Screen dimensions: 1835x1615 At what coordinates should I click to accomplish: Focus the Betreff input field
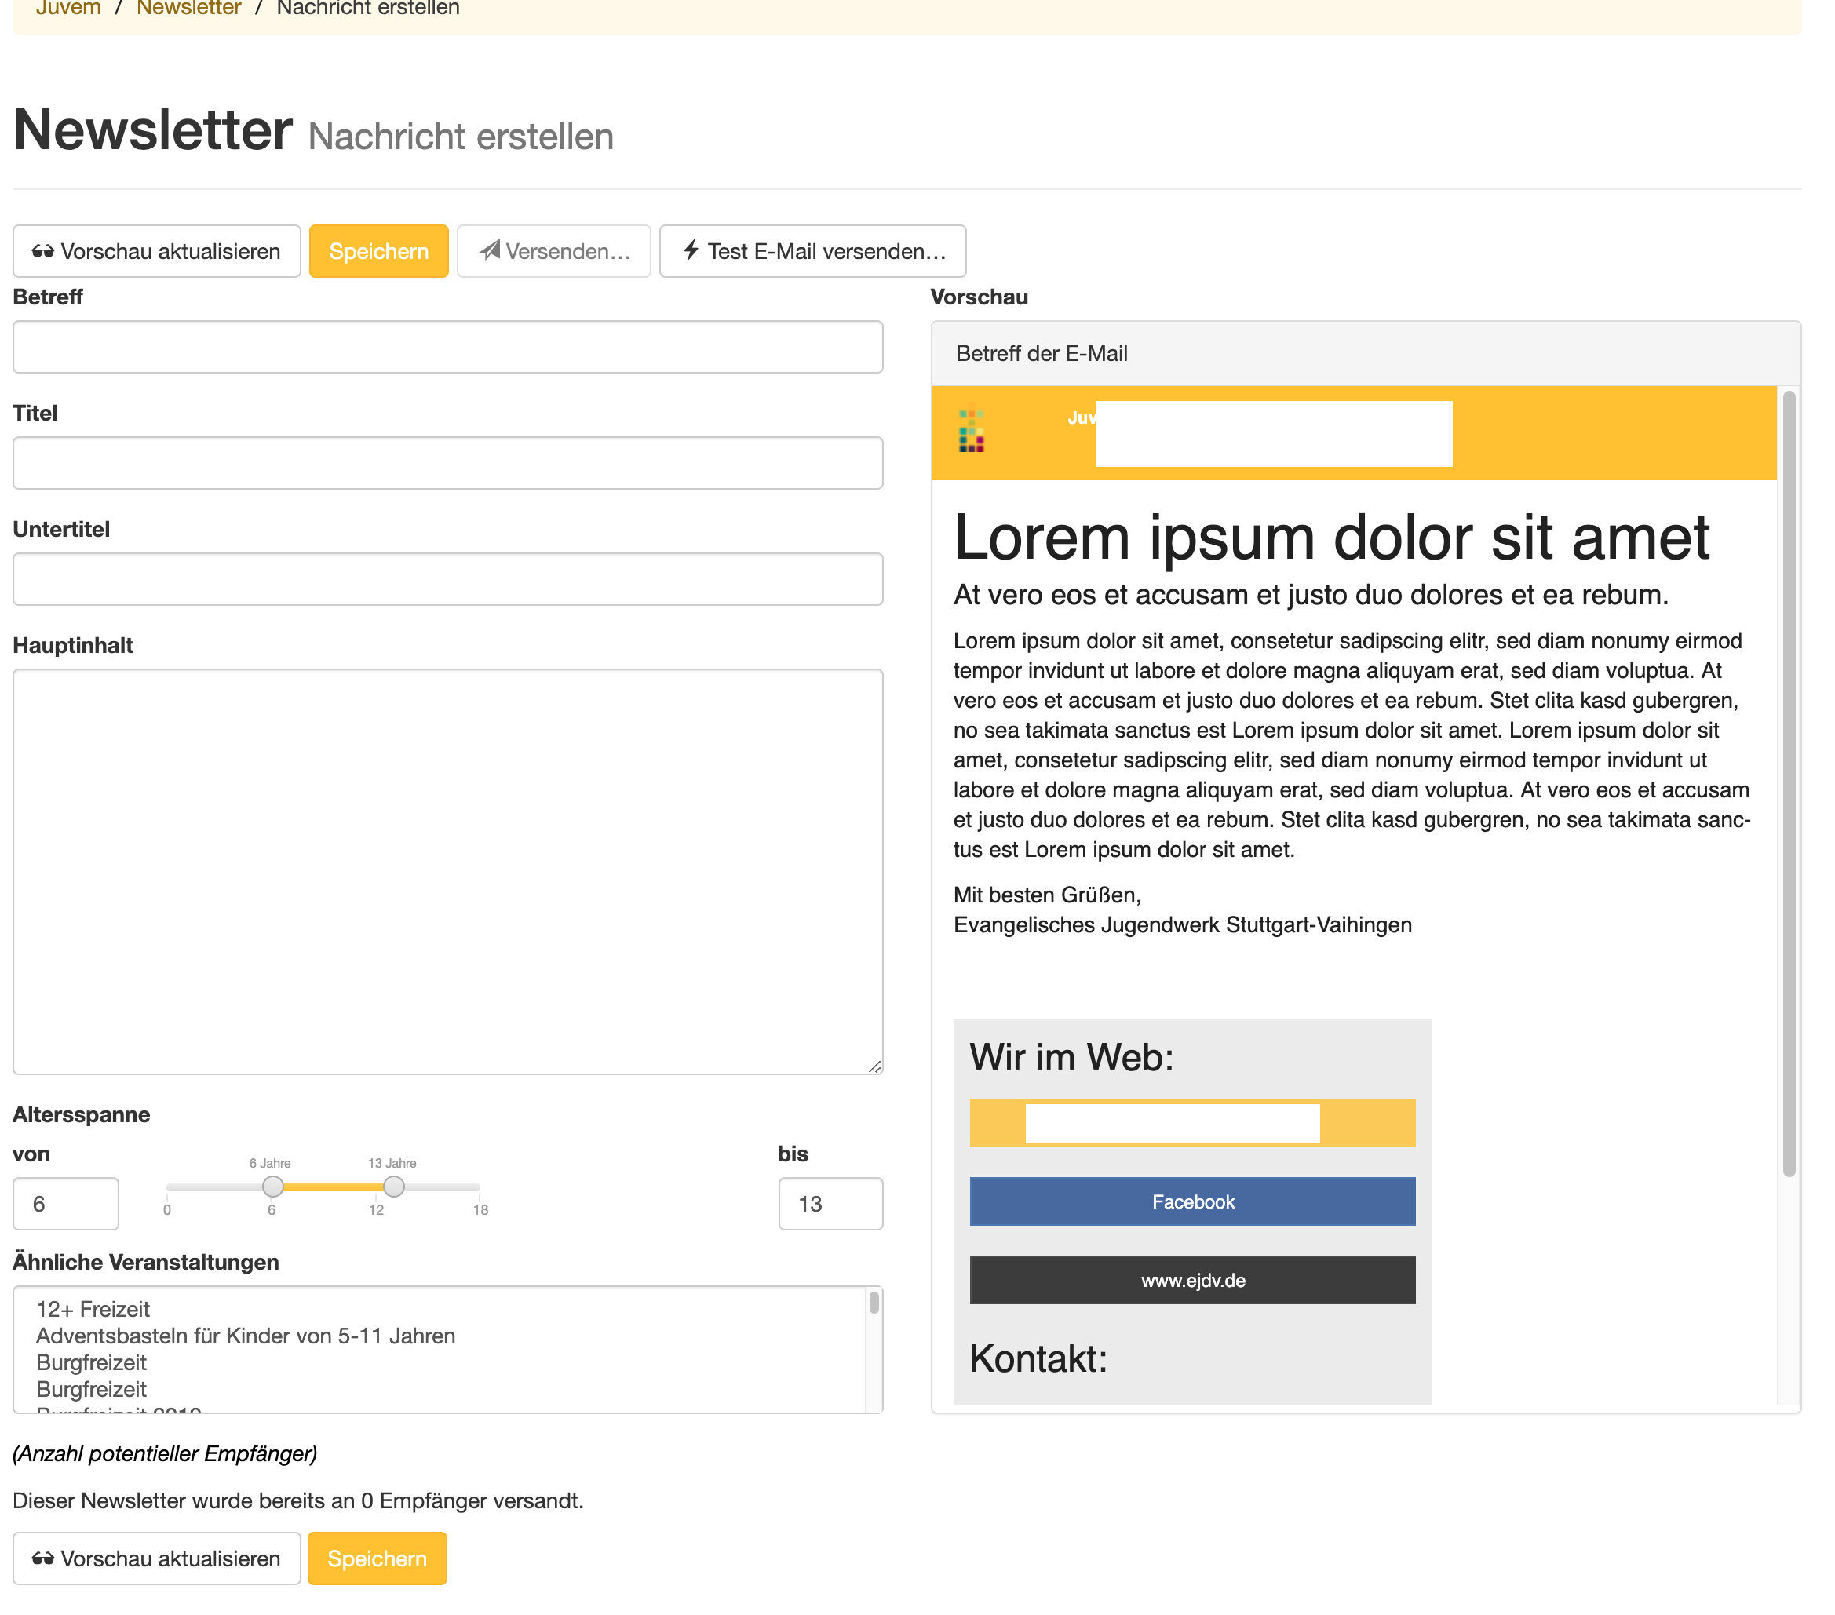pyautogui.click(x=448, y=347)
